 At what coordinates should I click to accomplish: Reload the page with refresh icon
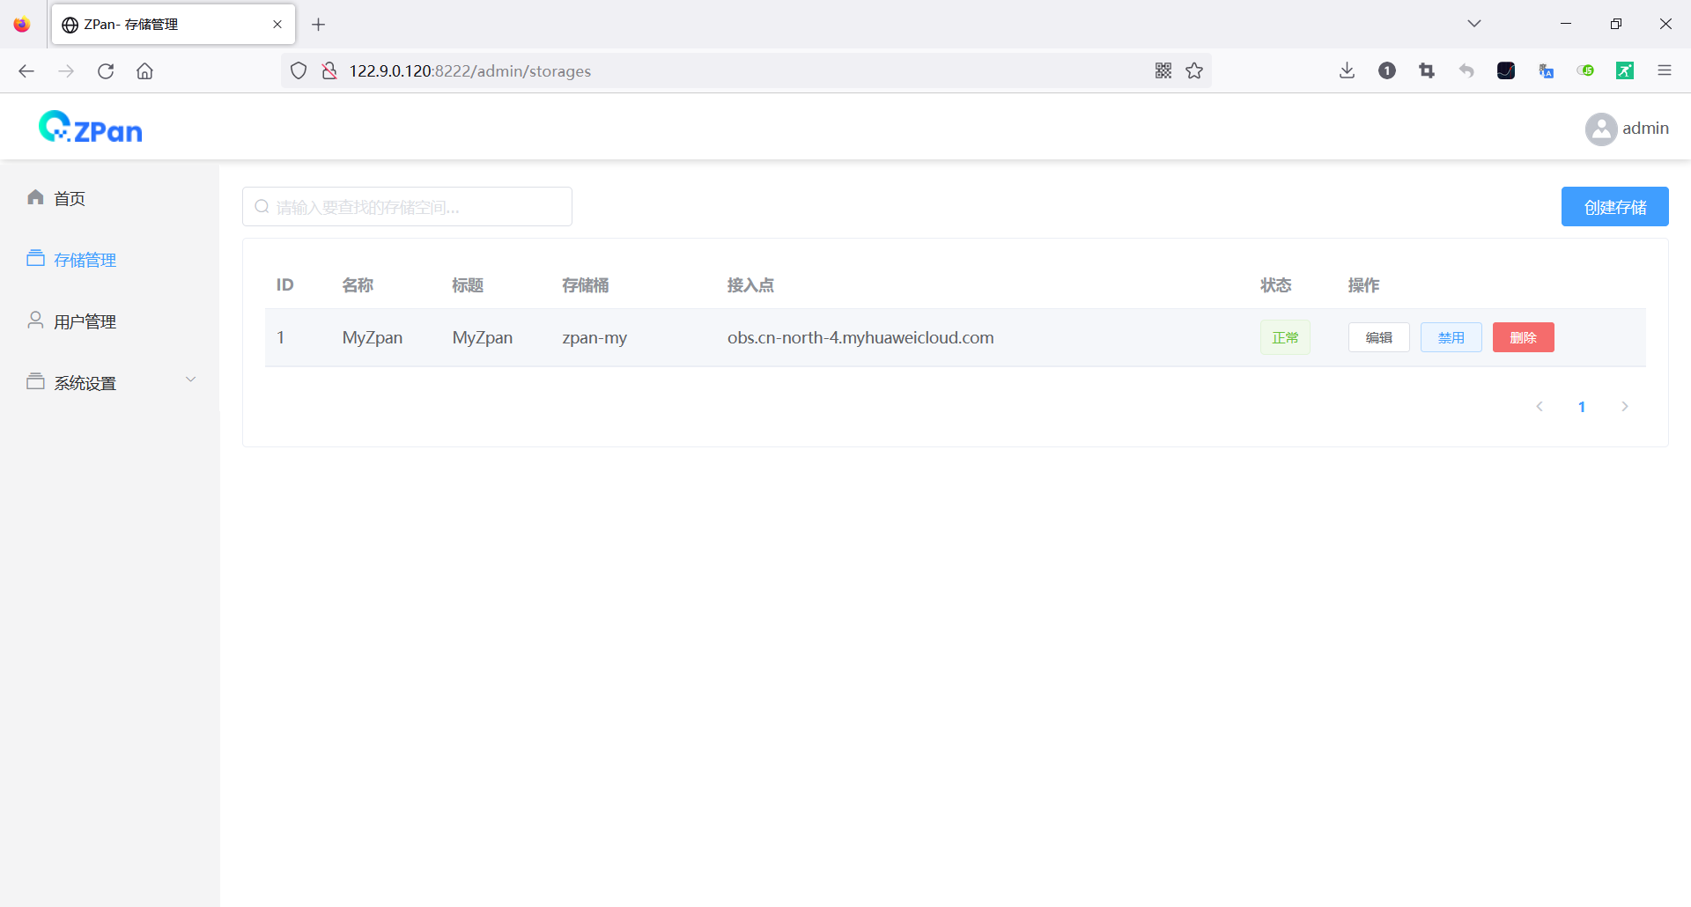coord(106,71)
